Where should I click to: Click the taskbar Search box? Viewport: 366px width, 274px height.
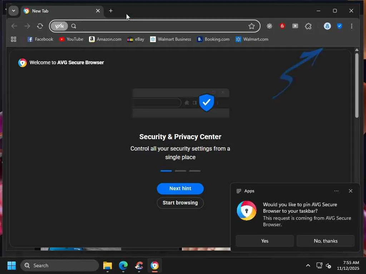pos(60,265)
